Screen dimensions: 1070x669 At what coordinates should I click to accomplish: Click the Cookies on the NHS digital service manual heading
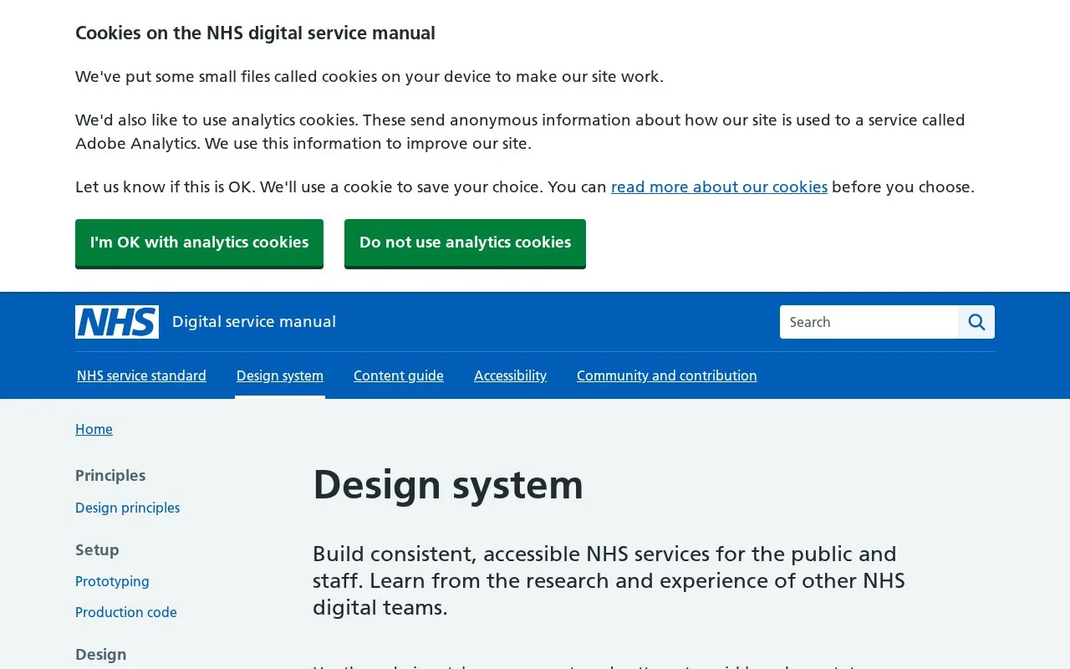[255, 33]
